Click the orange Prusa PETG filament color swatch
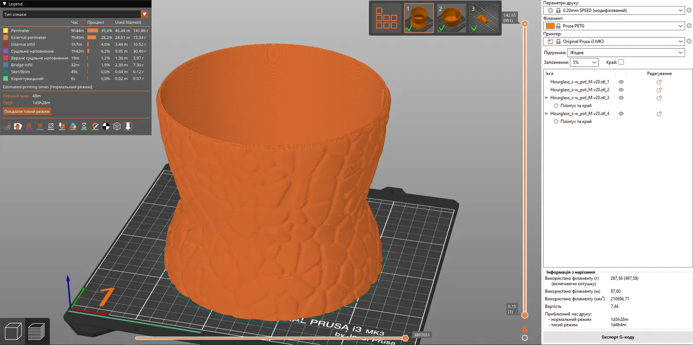Image resolution: width=693 pixels, height=345 pixels. [550, 26]
